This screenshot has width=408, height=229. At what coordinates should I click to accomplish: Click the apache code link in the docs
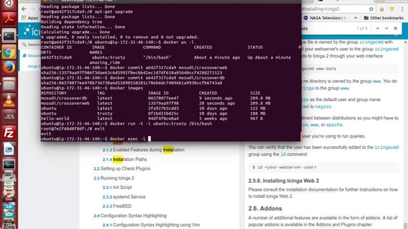click(x=334, y=125)
